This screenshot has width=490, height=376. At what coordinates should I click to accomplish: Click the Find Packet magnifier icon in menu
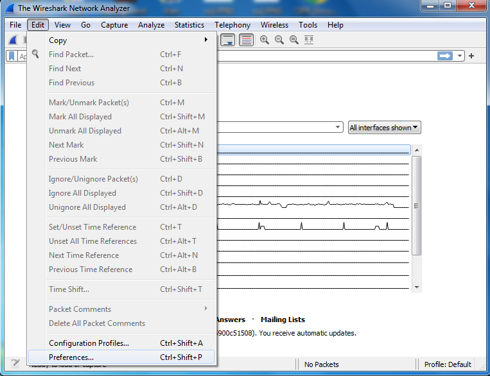coord(35,54)
